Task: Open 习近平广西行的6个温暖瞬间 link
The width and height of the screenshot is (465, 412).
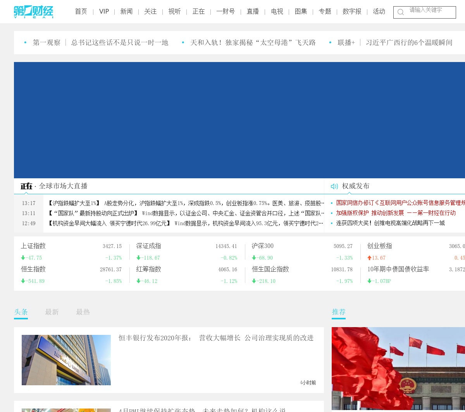Action: (x=409, y=43)
